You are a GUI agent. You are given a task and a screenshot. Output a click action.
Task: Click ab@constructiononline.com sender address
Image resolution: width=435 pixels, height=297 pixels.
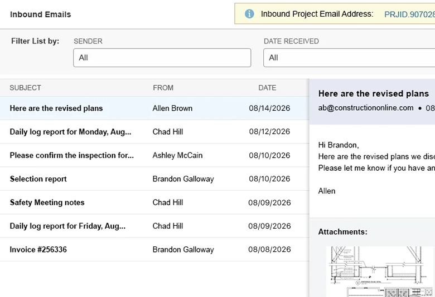pos(366,108)
